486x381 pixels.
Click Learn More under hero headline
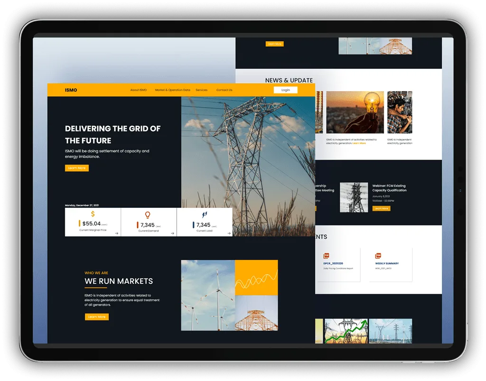coord(77,168)
